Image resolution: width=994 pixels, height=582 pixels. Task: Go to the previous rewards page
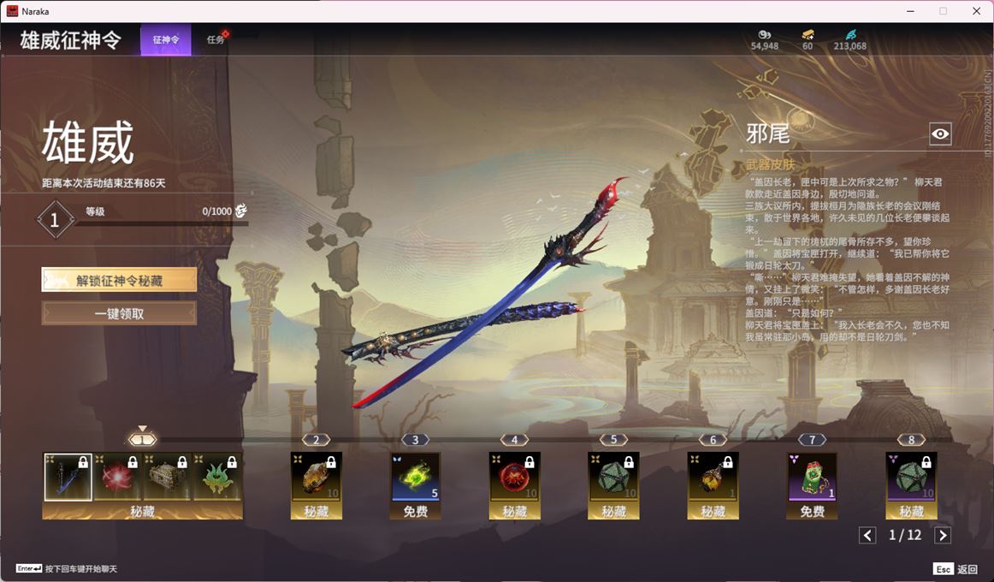coord(868,535)
